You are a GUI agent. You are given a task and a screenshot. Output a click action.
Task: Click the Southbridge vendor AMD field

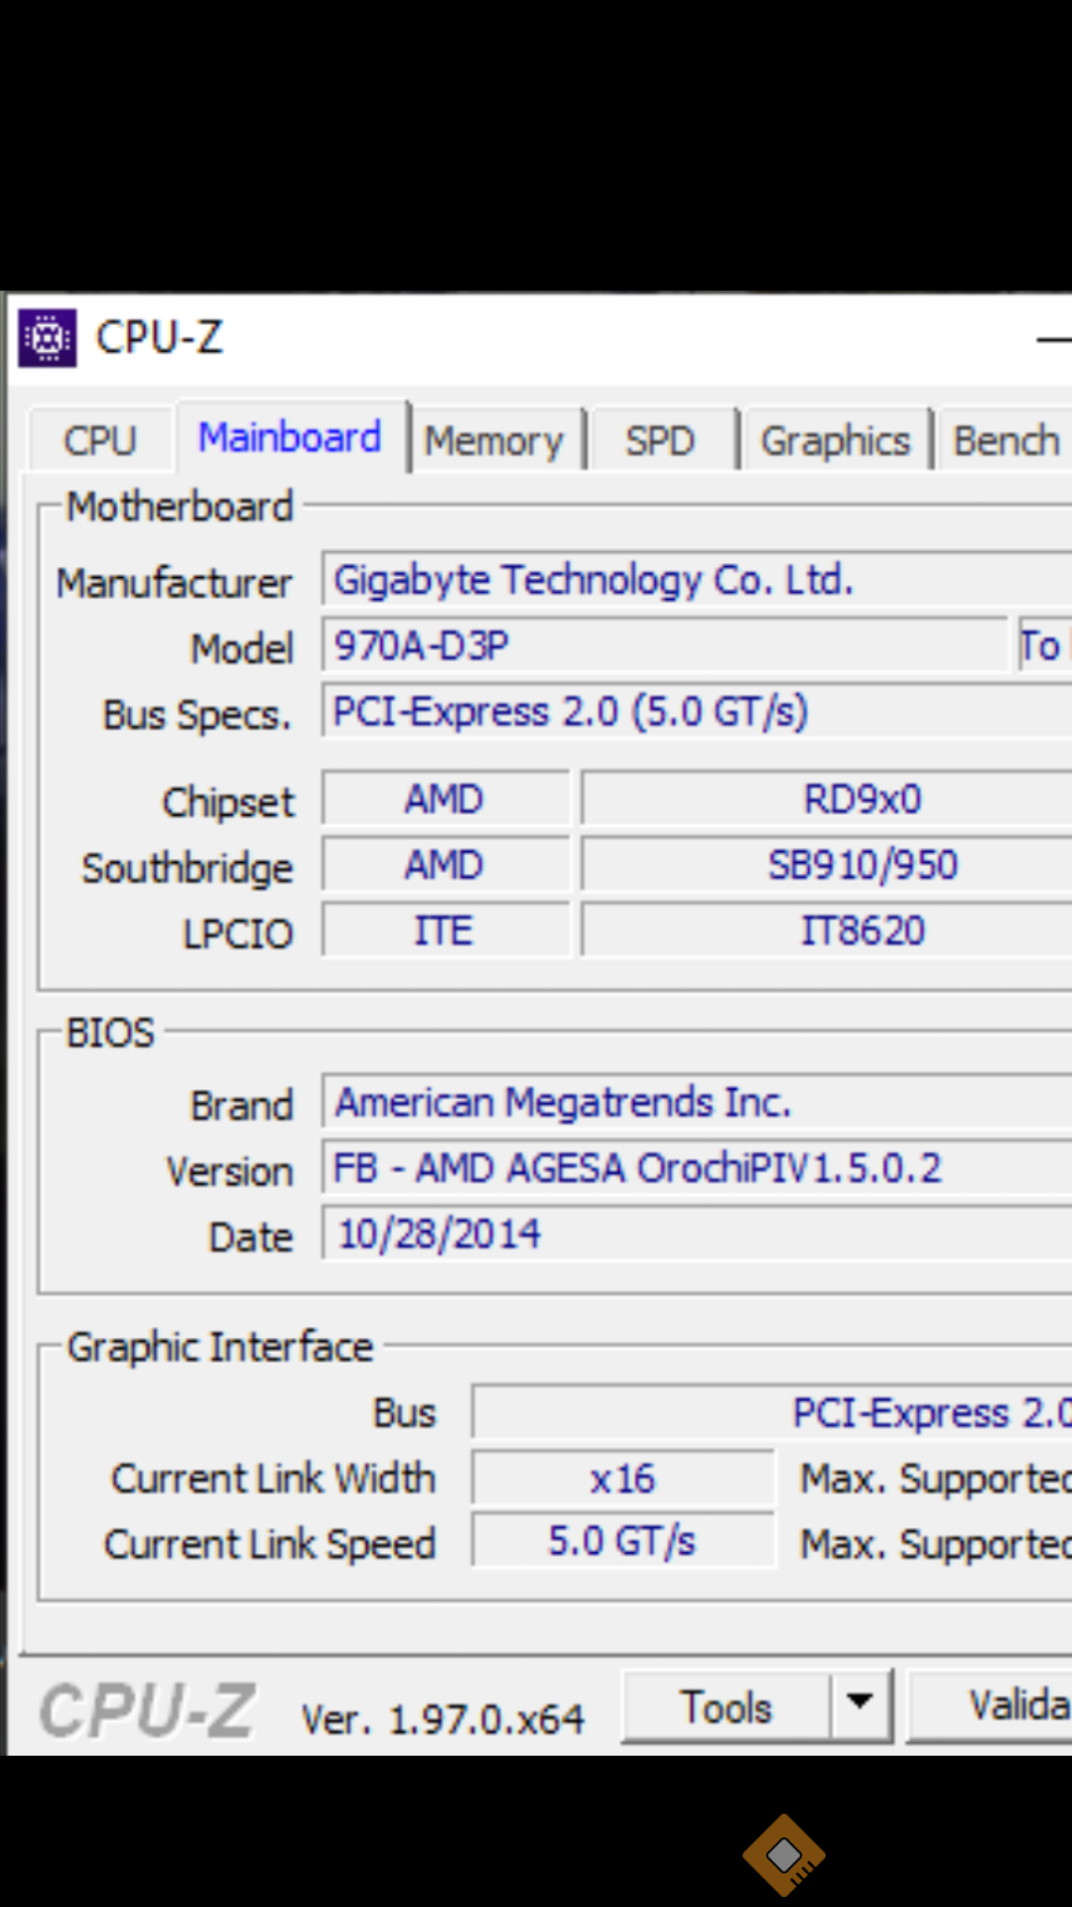point(445,864)
